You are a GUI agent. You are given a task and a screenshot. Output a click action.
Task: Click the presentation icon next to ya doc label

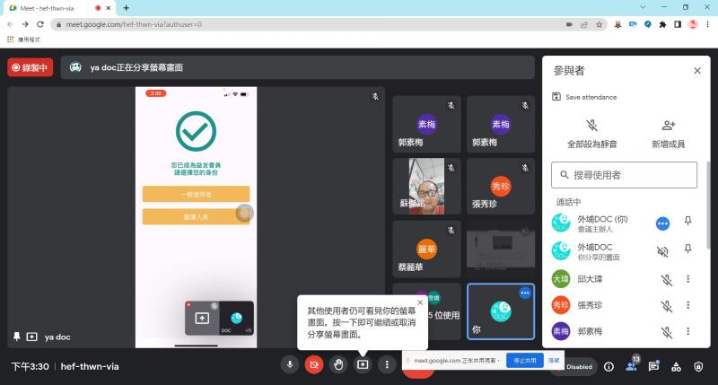pos(31,337)
